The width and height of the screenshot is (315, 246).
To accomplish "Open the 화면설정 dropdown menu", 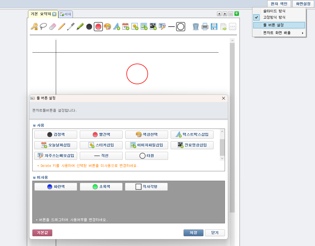I will click(x=303, y=4).
